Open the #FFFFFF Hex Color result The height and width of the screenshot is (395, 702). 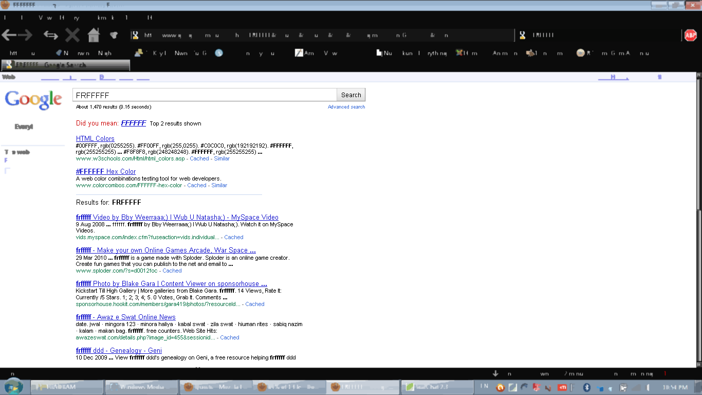106,171
